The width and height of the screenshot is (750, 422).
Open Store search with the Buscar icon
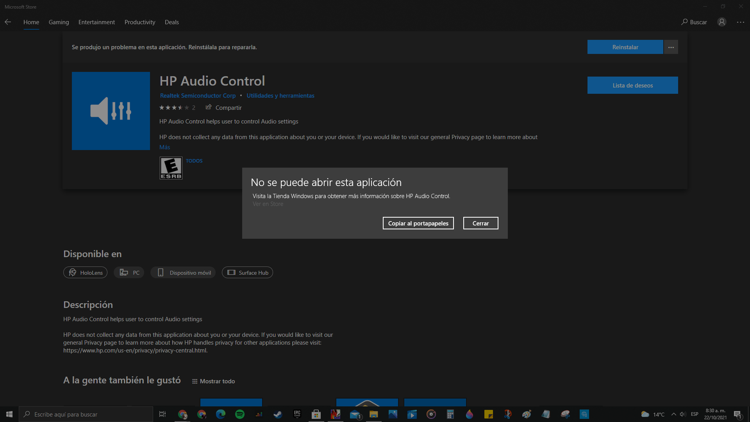click(x=694, y=22)
